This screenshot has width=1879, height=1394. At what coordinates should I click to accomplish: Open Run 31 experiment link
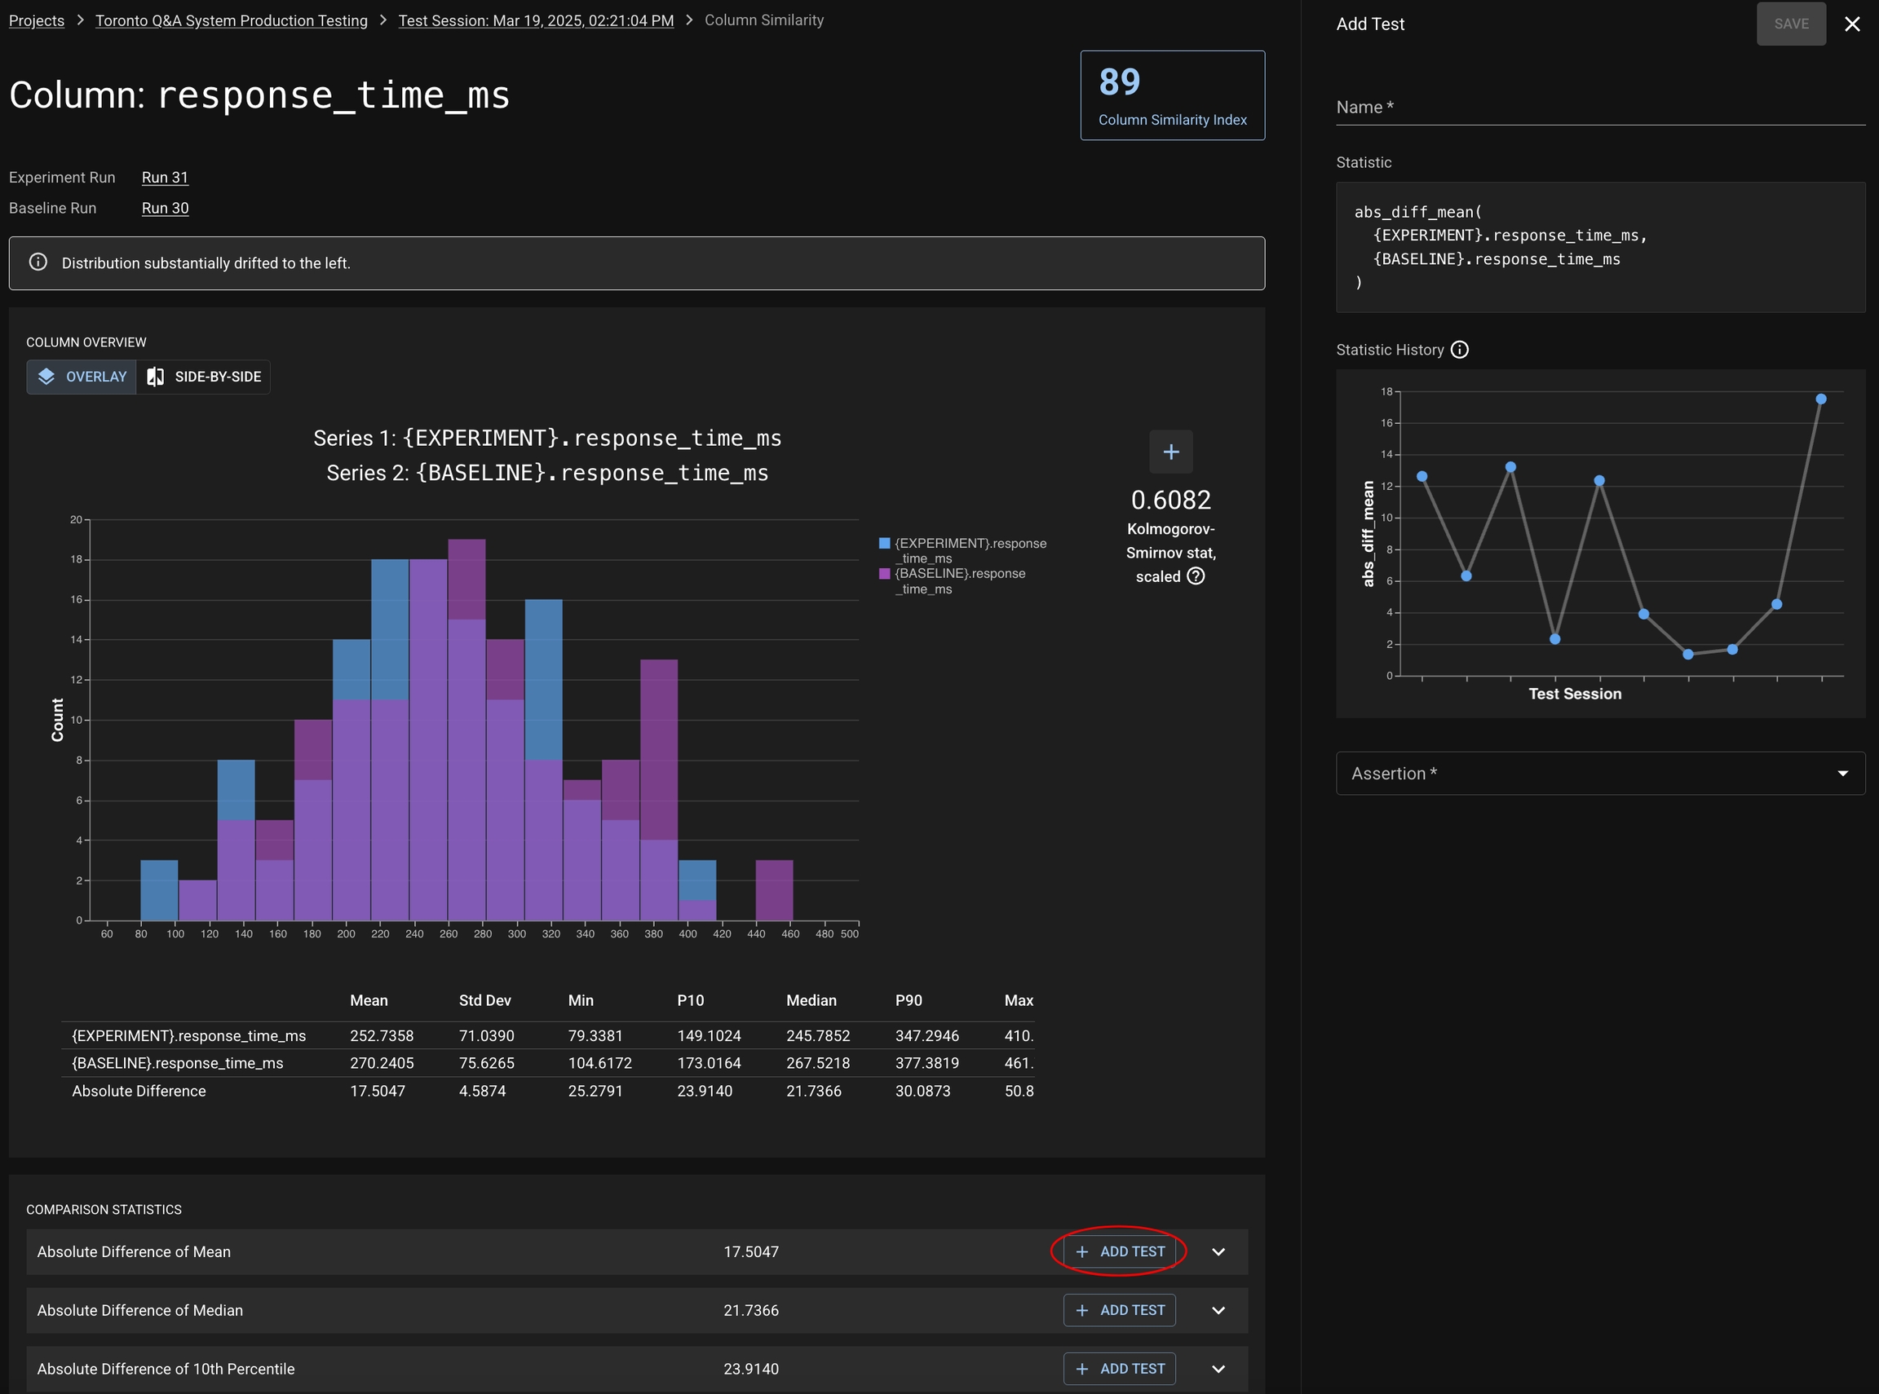point(165,177)
